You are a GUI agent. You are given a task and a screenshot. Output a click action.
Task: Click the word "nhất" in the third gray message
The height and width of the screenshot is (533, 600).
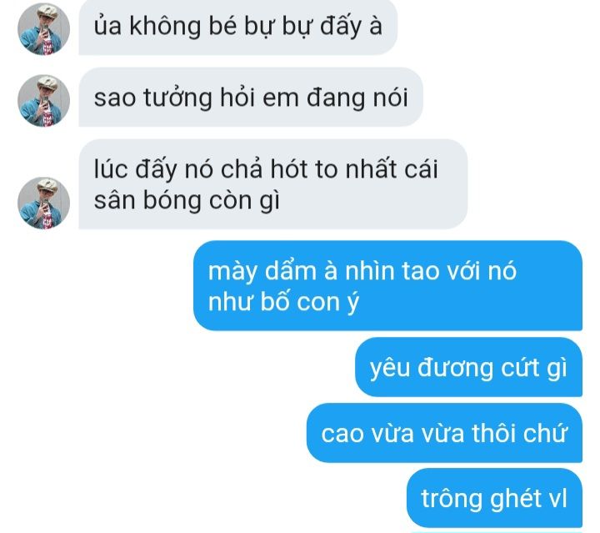coord(371,168)
